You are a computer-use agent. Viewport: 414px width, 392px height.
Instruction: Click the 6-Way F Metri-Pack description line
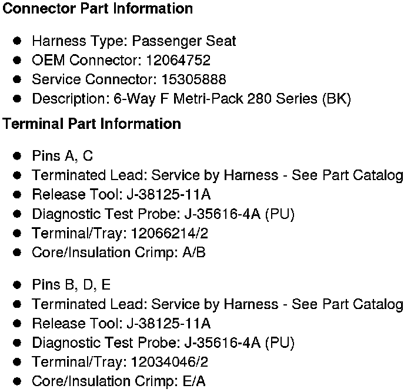tap(191, 99)
